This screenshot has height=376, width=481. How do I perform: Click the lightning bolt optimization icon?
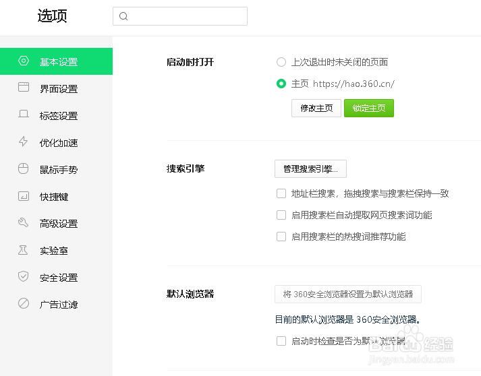[x=24, y=142]
